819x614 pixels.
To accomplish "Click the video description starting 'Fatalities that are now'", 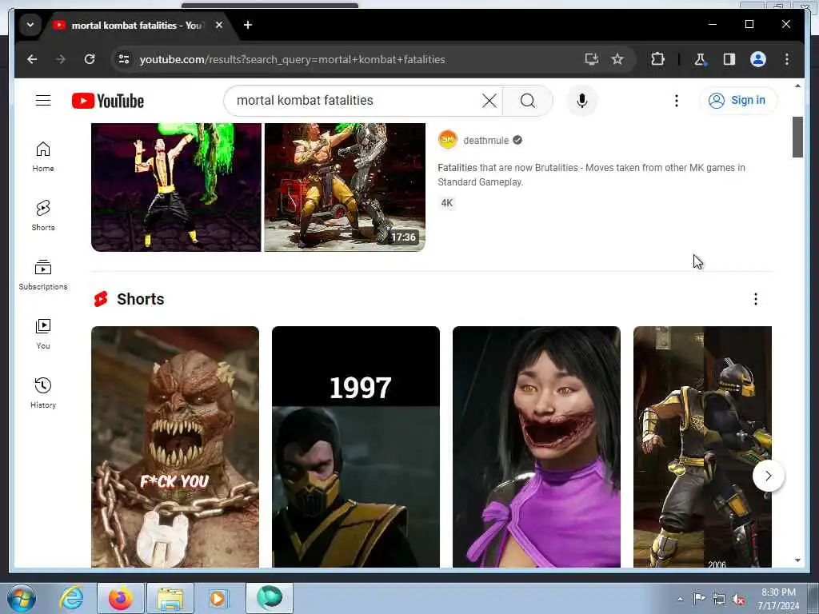I will [x=591, y=175].
